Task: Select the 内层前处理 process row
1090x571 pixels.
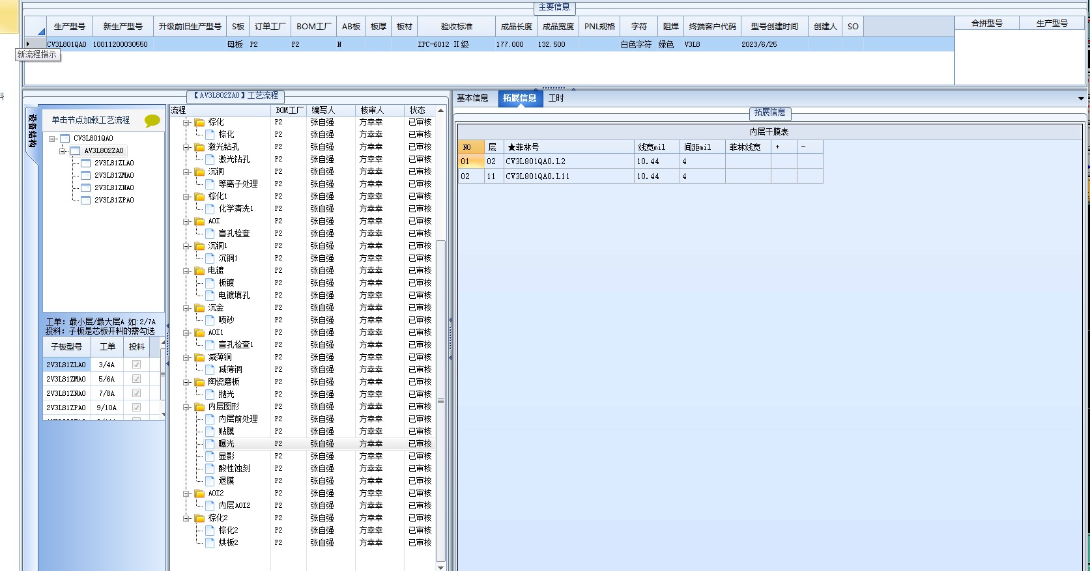Action: pos(304,419)
